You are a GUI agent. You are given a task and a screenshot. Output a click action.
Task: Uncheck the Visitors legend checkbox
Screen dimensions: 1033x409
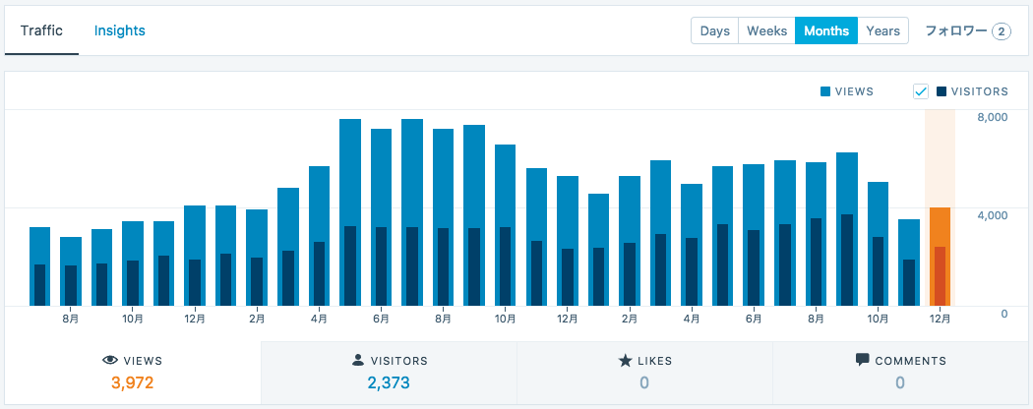(921, 91)
